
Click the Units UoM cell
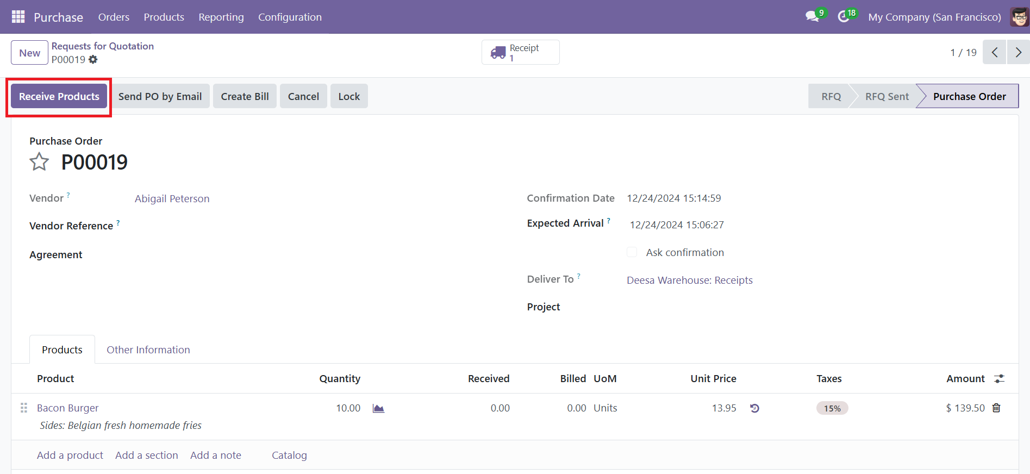click(x=605, y=408)
